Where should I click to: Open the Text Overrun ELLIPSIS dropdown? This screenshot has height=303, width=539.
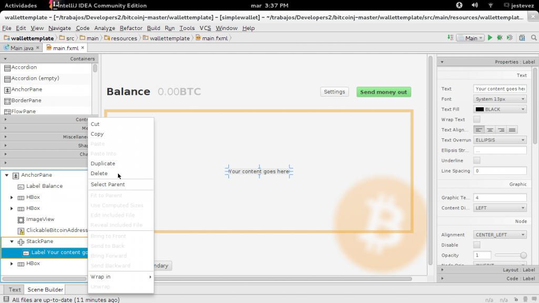coord(500,140)
